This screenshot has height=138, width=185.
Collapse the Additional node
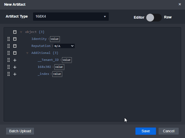tap(27, 53)
